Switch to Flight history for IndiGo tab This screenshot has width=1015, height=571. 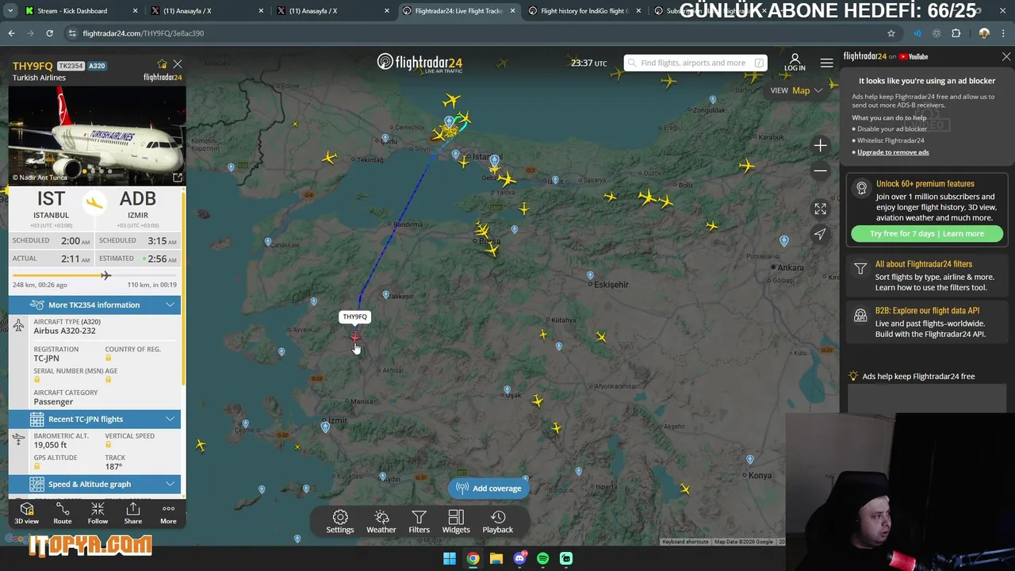[584, 11]
